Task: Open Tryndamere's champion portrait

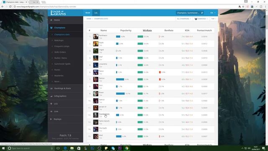Action: 96,115
